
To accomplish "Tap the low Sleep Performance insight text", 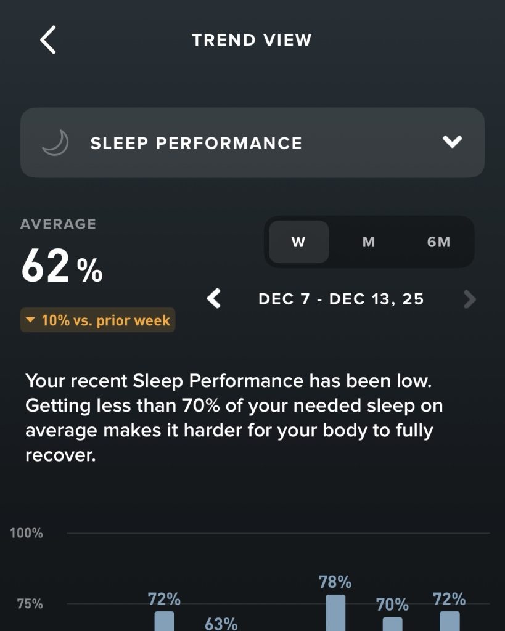I will tap(234, 419).
